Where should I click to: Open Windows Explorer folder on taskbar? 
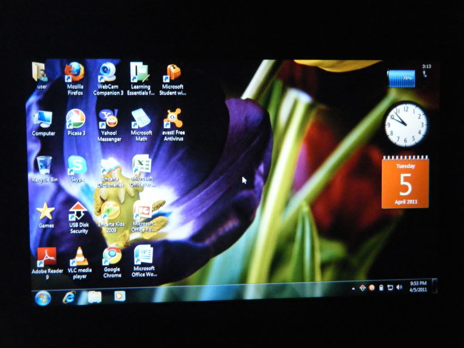pos(95,297)
